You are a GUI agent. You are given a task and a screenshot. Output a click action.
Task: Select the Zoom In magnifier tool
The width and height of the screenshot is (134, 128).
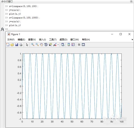tap(33, 45)
